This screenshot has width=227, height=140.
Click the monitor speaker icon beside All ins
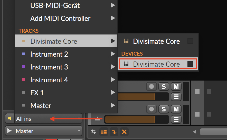pos(10,119)
